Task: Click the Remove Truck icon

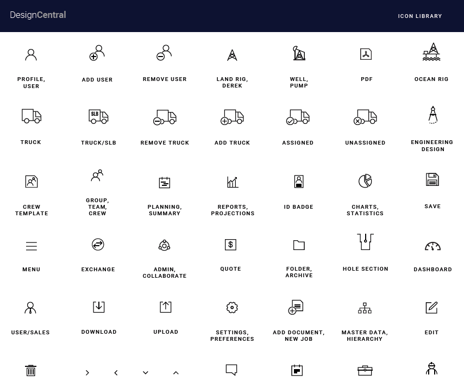Action: pyautogui.click(x=165, y=117)
